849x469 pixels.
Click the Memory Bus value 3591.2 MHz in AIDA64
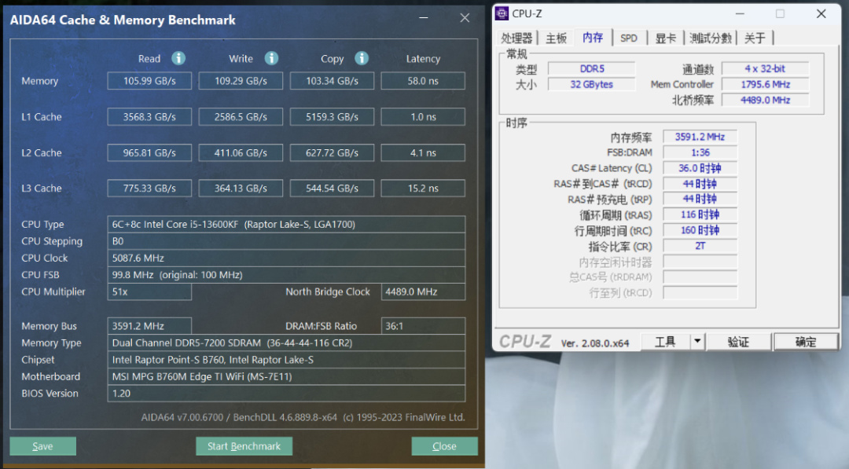(149, 326)
